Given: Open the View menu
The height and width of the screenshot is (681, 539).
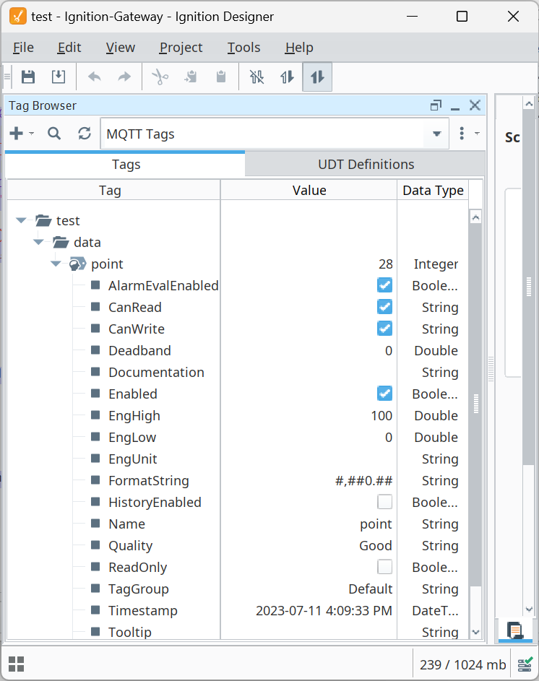Looking at the screenshot, I should click(121, 48).
